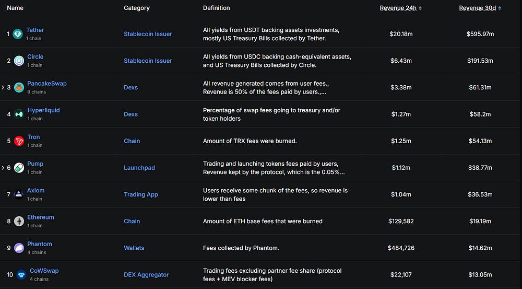522x289 pixels.
Task: Select Pump's $38.77m 30d revenue
Action: 480,168
